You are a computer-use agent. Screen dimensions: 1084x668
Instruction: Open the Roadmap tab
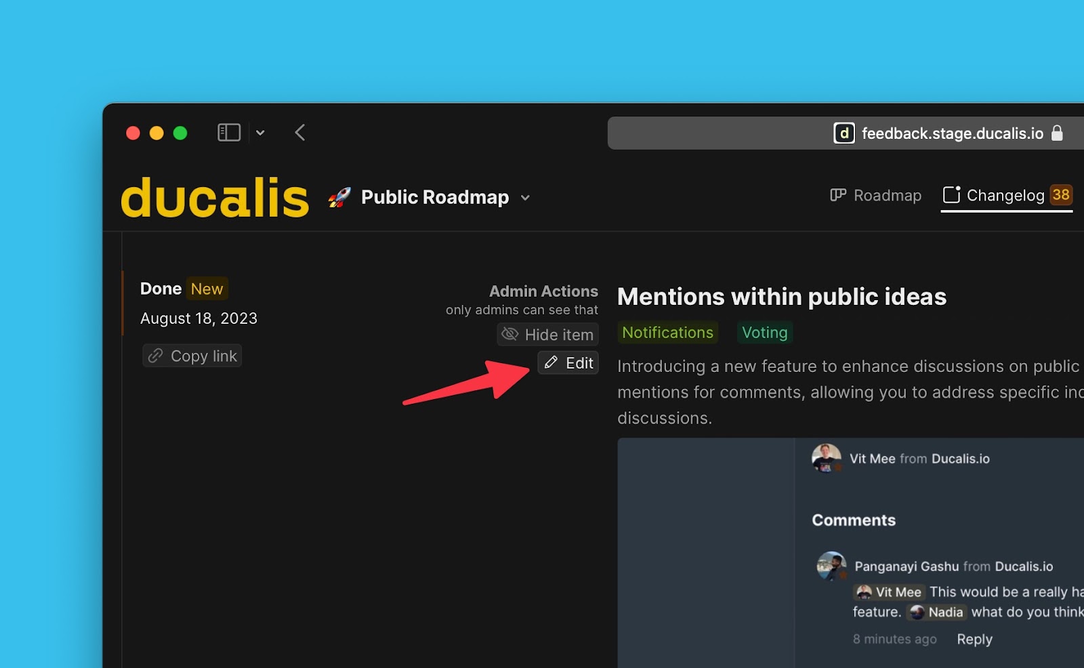click(875, 196)
